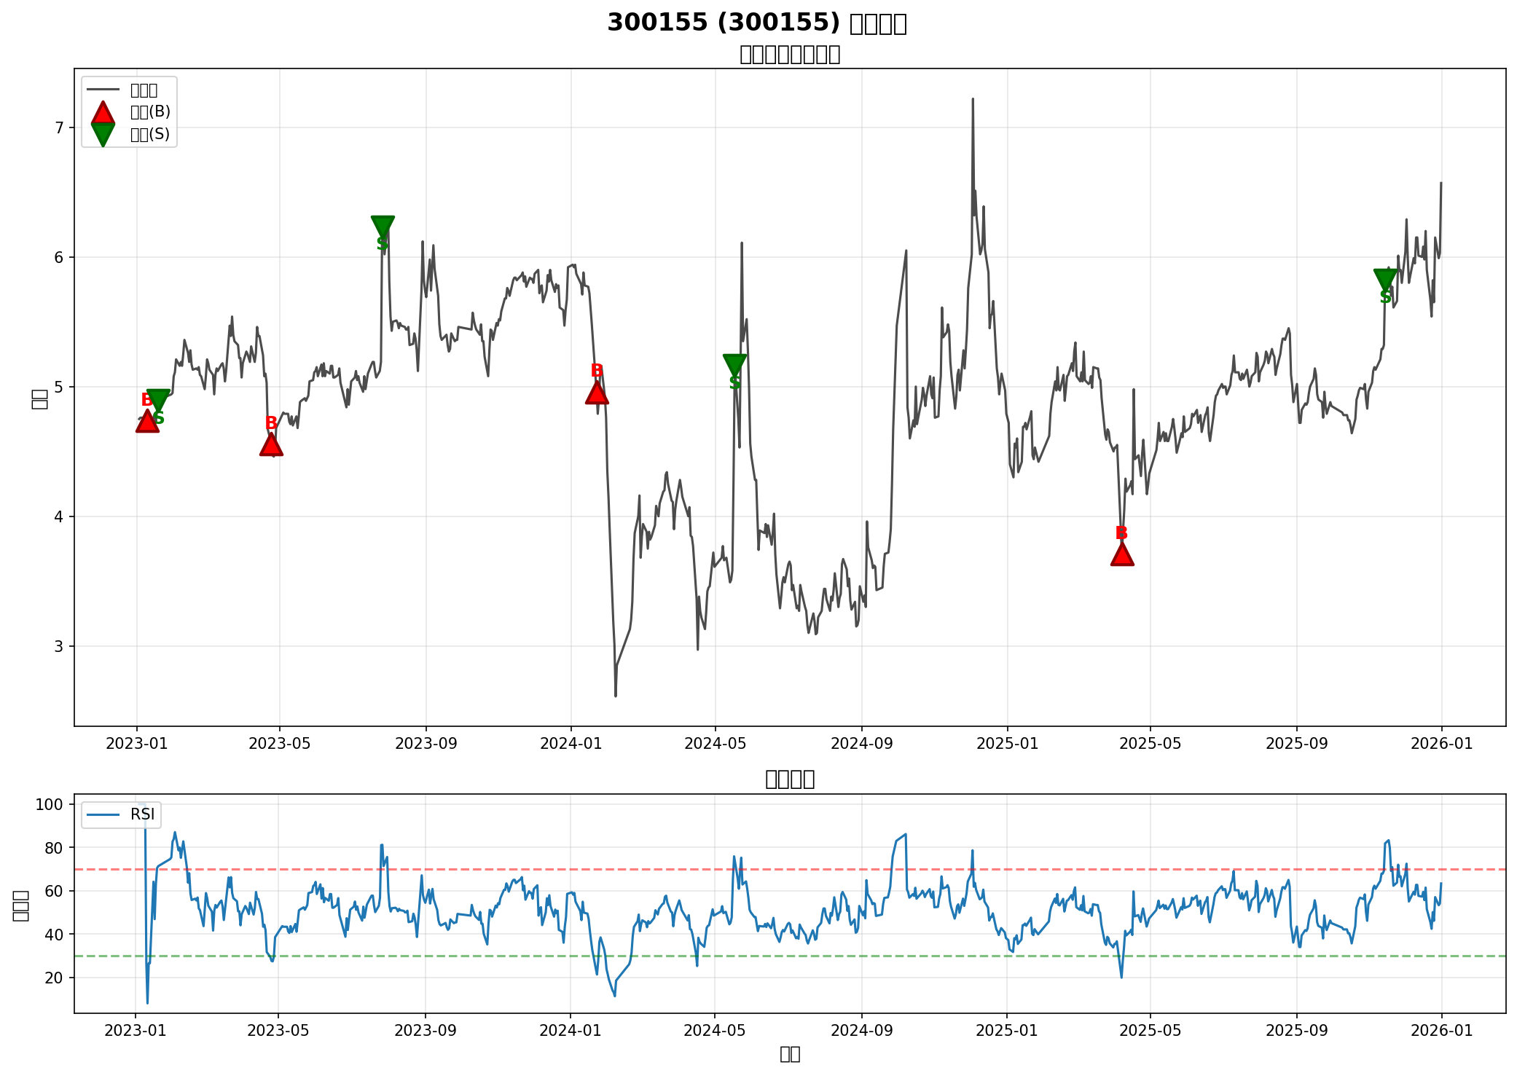The width and height of the screenshot is (1517, 1073).
Task: Click the 2025-01 date label on RSI chart
Action: [x=1007, y=1031]
